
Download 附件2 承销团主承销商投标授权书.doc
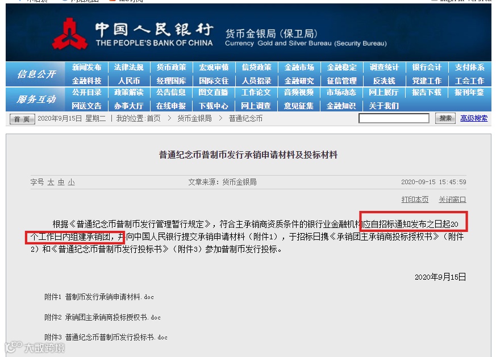click(102, 317)
